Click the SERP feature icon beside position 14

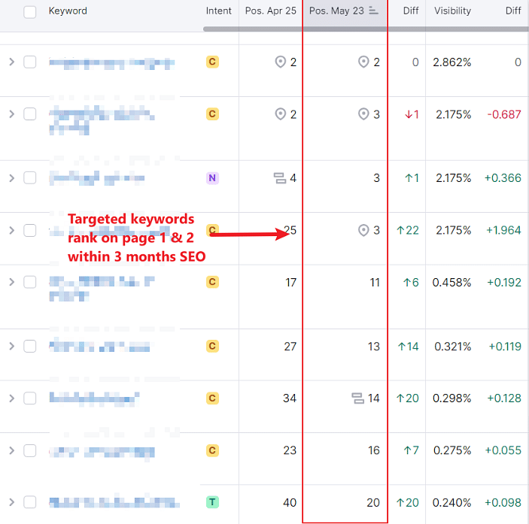click(x=357, y=398)
